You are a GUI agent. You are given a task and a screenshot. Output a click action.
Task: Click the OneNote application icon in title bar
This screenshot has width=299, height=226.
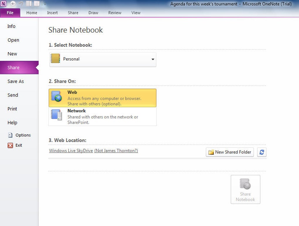(x=4, y=4)
